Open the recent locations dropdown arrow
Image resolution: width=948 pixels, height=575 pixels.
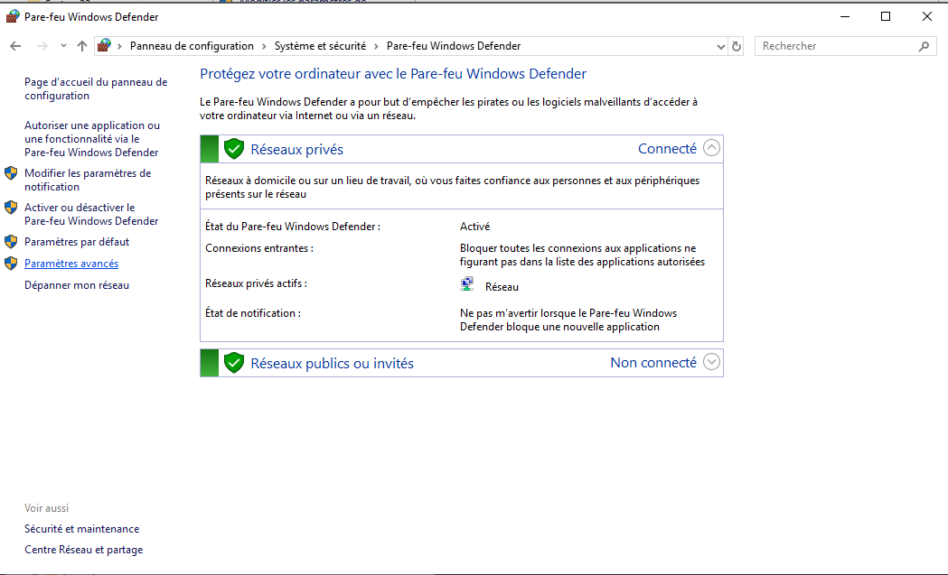[x=63, y=46]
